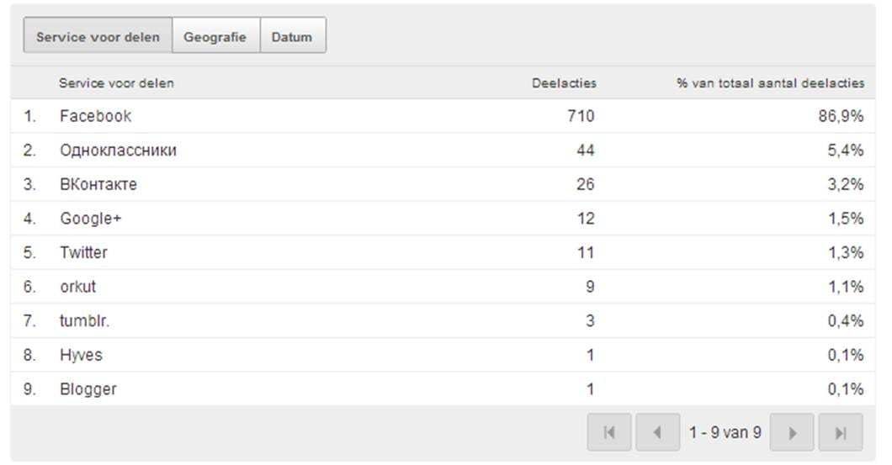Sort by percentage of total deelacties header

coord(770,83)
